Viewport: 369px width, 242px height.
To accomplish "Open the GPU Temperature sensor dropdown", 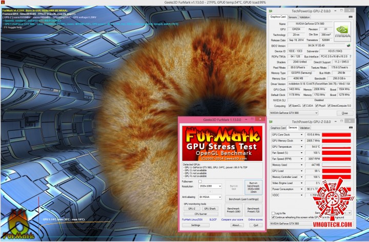I will [x=301, y=147].
